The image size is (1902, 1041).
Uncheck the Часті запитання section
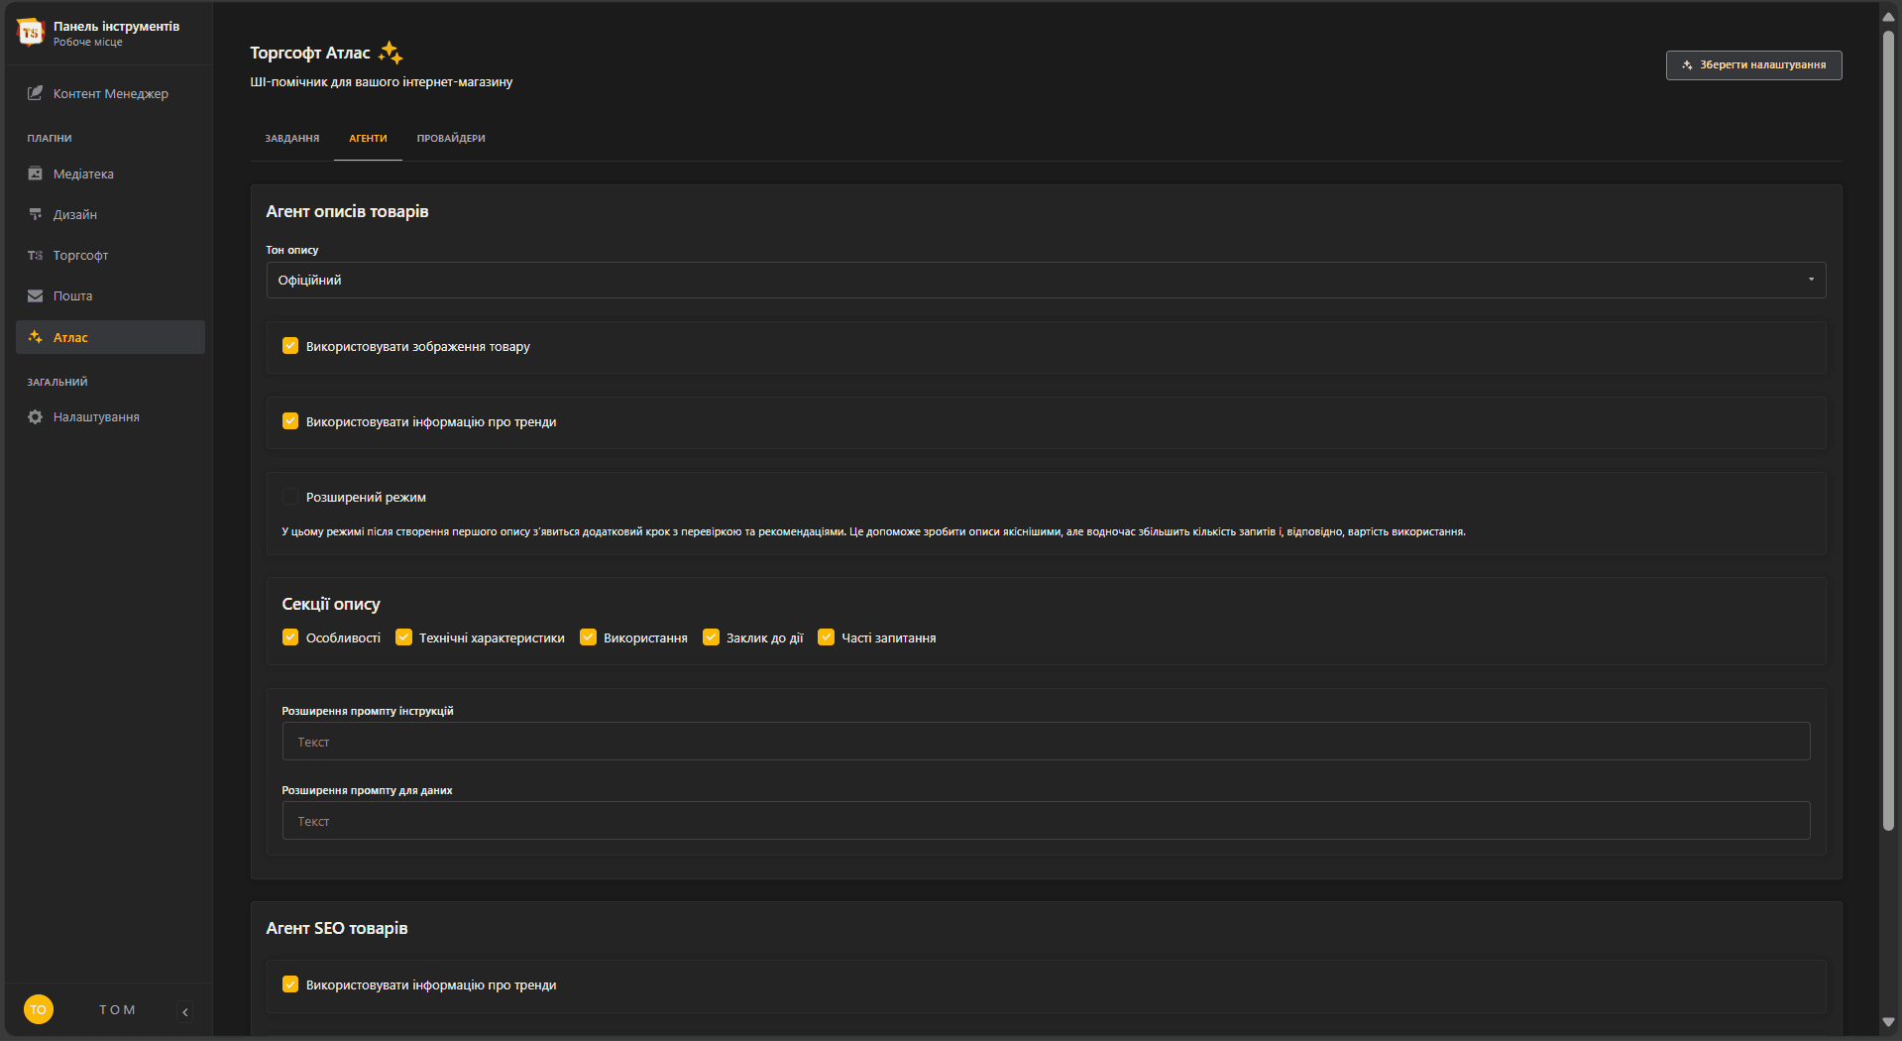[826, 637]
